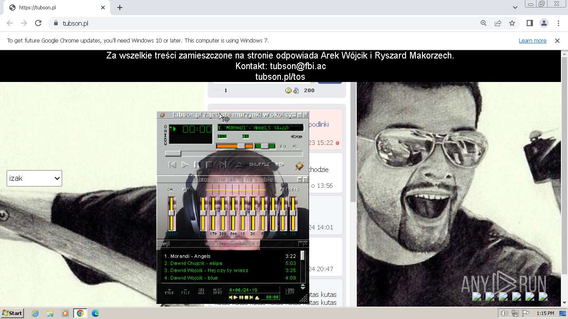Go to previous track in Winamp player
The height and width of the screenshot is (319, 568).
point(173,165)
